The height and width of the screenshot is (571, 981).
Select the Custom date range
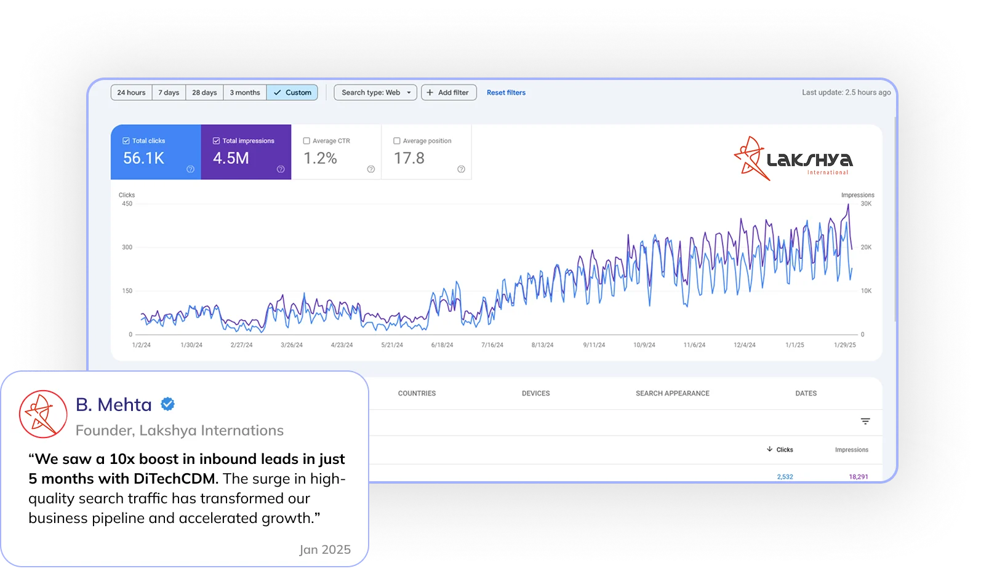292,92
